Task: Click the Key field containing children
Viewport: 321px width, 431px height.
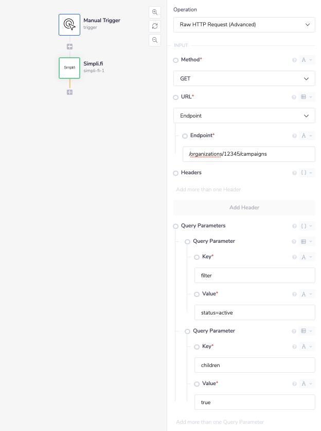Action: coord(254,364)
